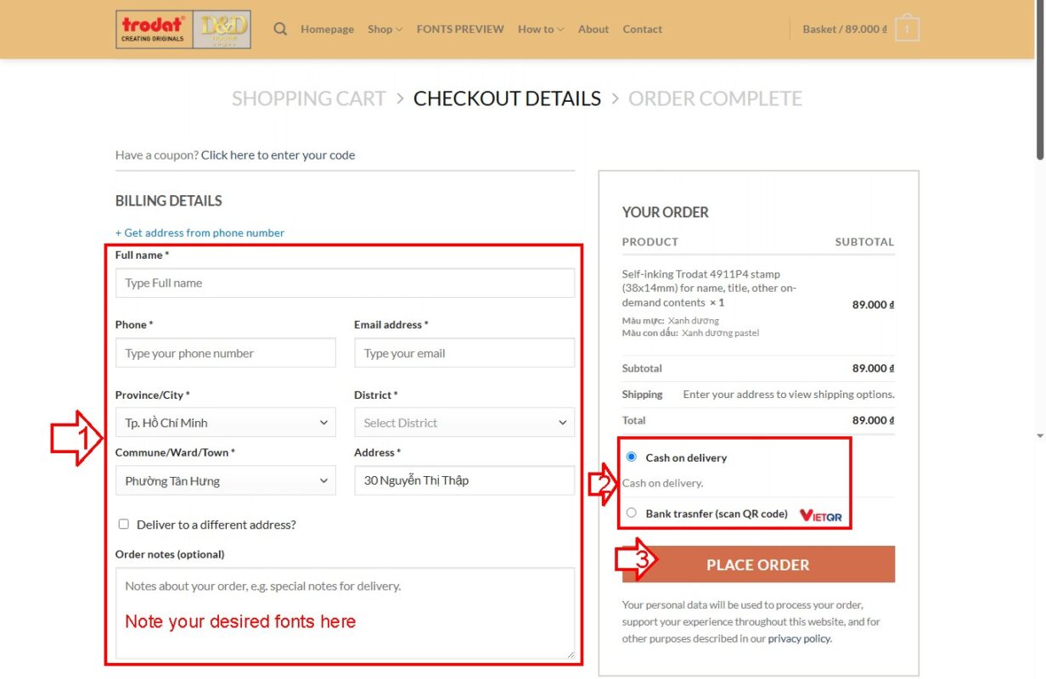The image size is (1046, 679).
Task: Open the privacy policy link
Action: (x=799, y=638)
